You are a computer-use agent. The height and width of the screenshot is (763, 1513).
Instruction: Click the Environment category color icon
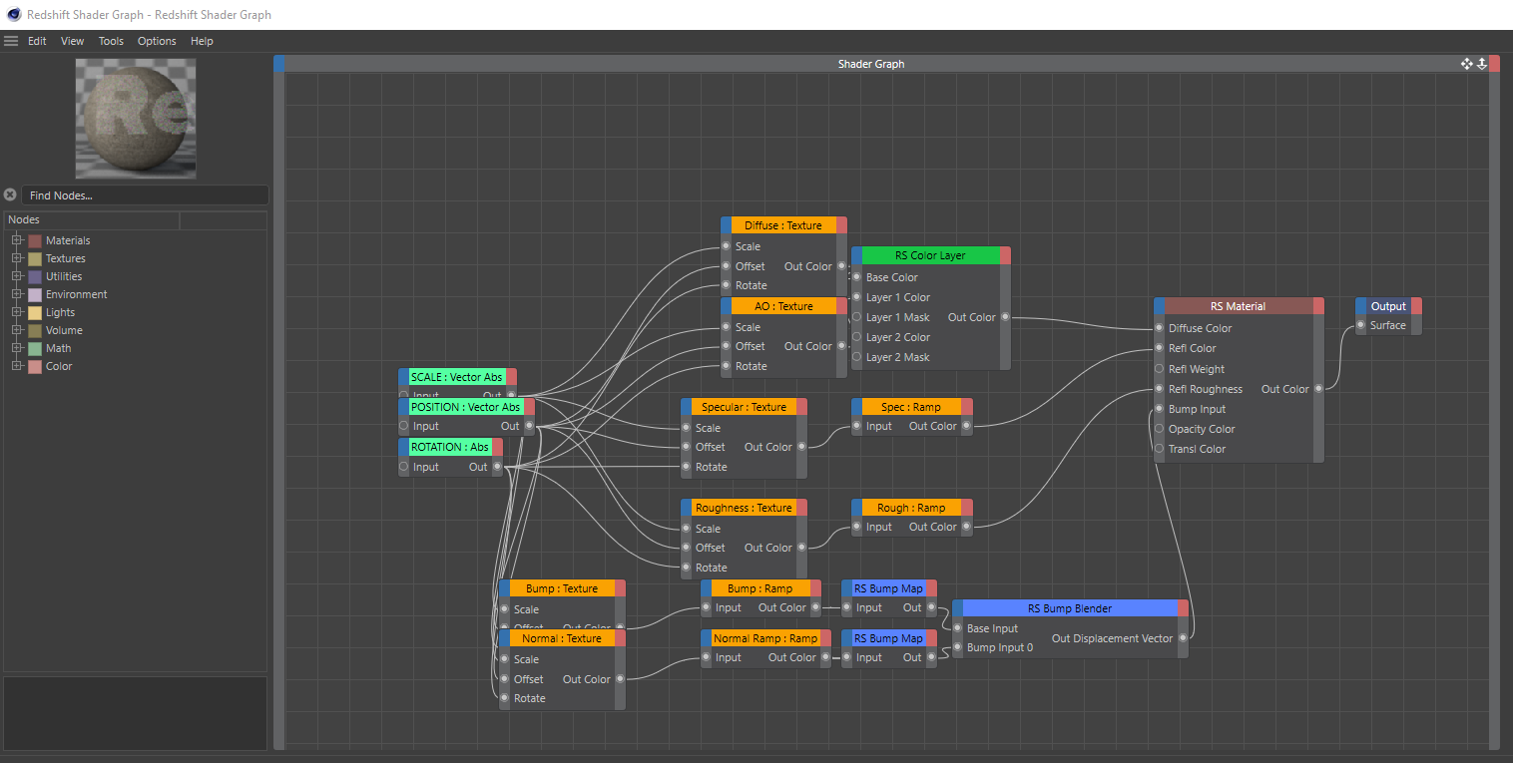click(x=35, y=294)
